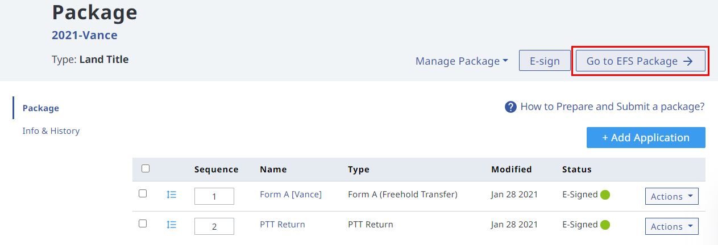Click the reorder icon for Form A row

[171, 195]
